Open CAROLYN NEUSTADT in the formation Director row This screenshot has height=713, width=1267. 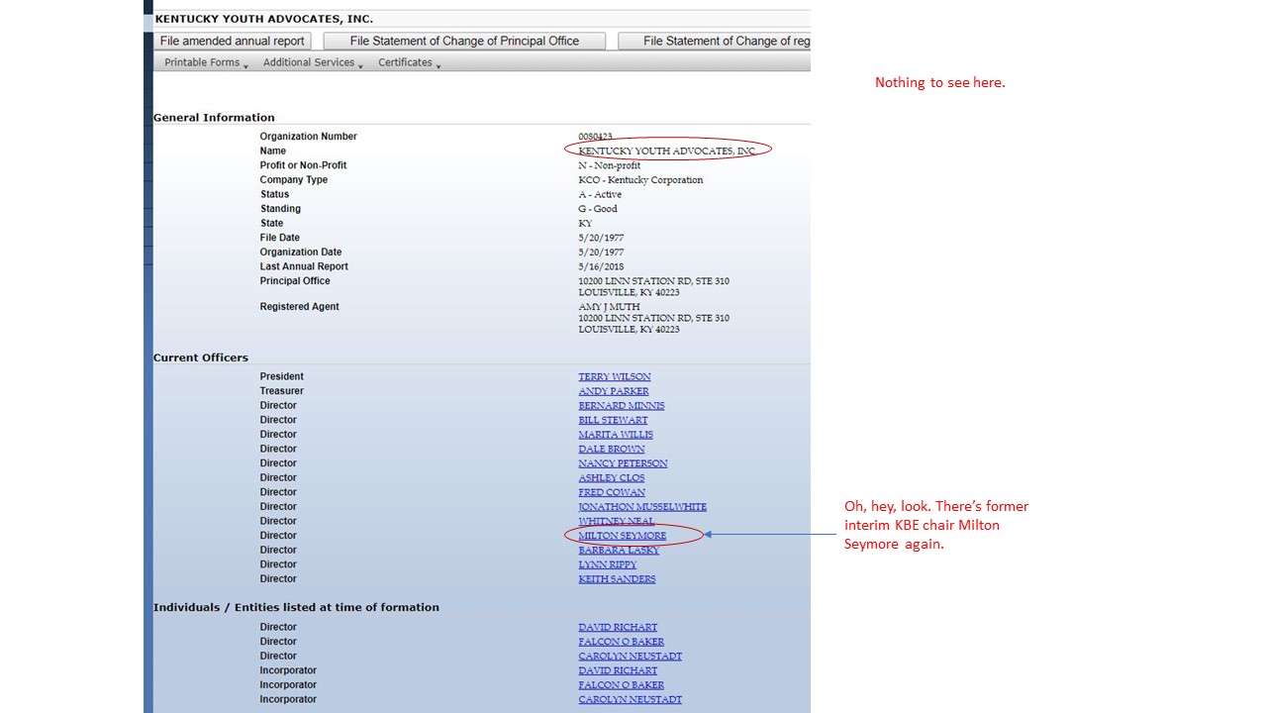click(x=631, y=656)
